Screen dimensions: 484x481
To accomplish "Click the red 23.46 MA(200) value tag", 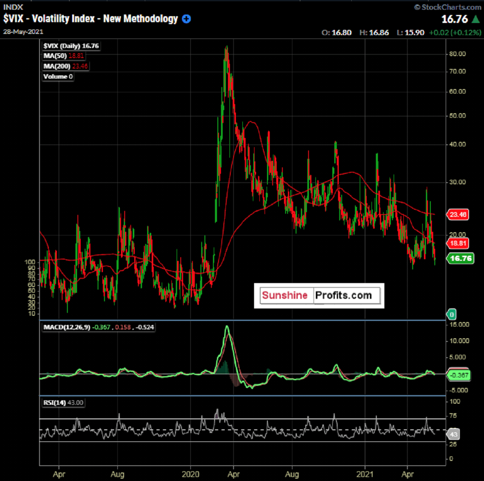I will [x=458, y=214].
